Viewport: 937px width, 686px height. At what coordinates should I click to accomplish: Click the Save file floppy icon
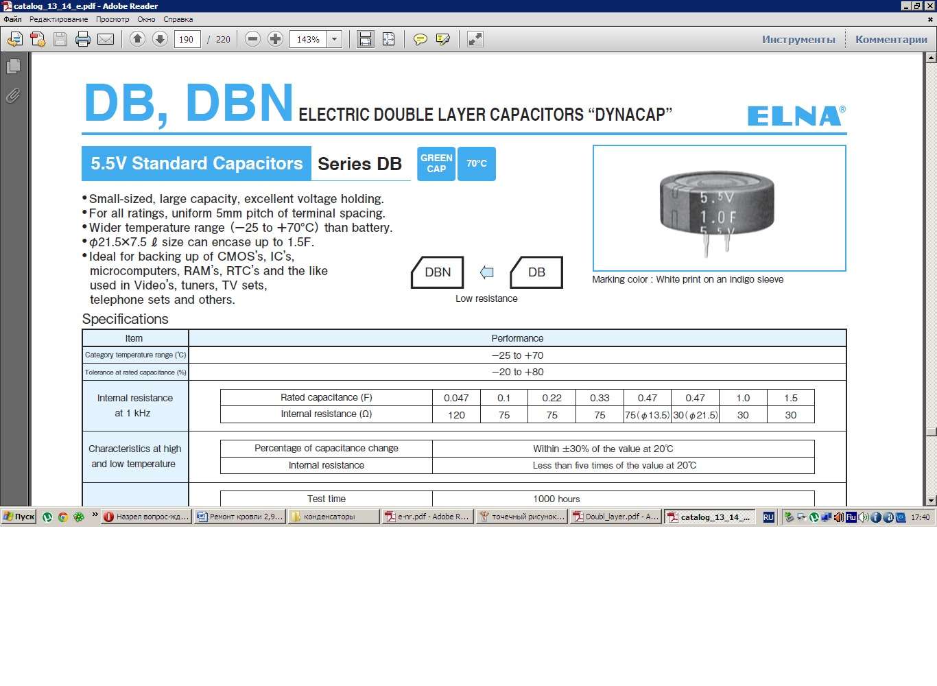60,39
